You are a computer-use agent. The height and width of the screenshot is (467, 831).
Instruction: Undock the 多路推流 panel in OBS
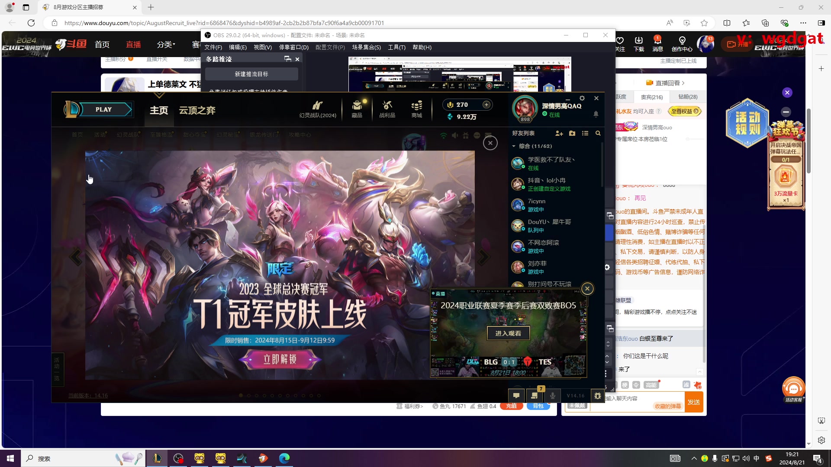point(287,59)
